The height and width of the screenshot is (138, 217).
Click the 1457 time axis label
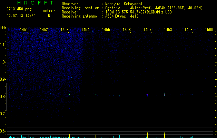point(147,30)
